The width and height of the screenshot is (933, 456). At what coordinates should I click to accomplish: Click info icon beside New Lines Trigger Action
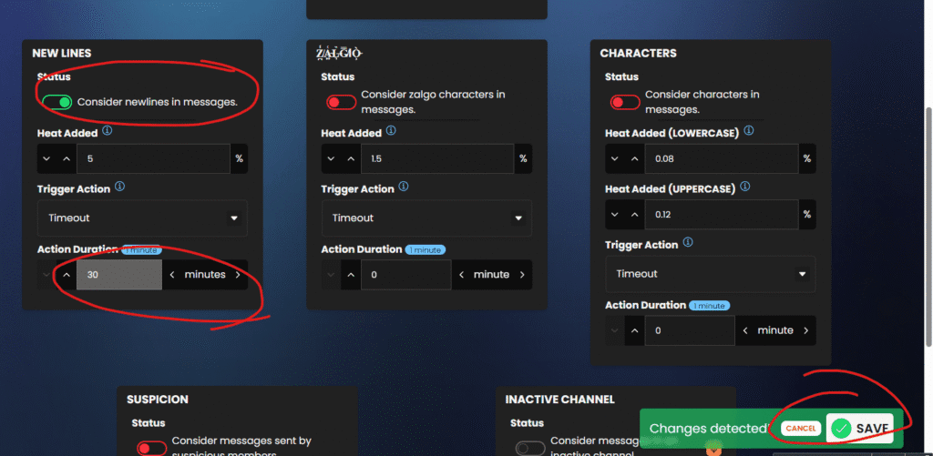(x=120, y=187)
